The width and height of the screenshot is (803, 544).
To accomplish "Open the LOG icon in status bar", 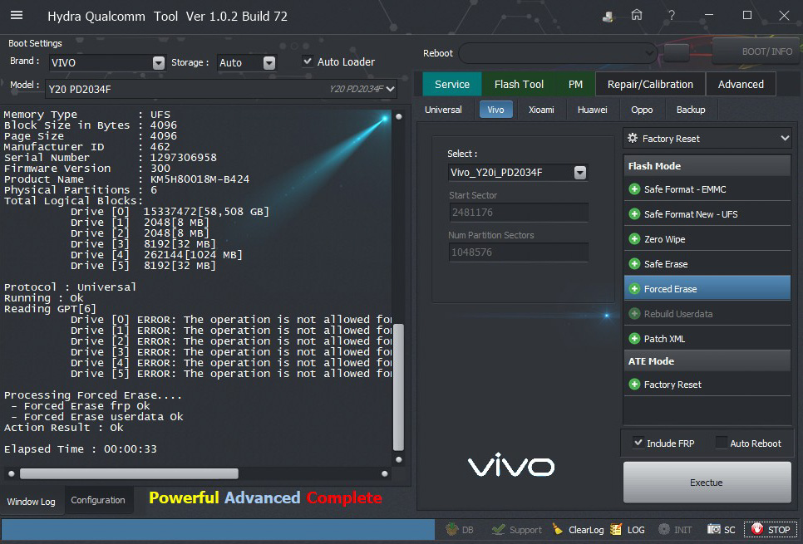I will 616,530.
